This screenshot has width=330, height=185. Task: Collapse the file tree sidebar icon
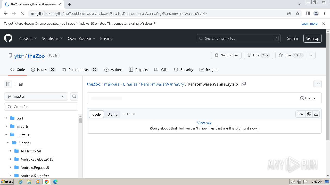coord(8,84)
